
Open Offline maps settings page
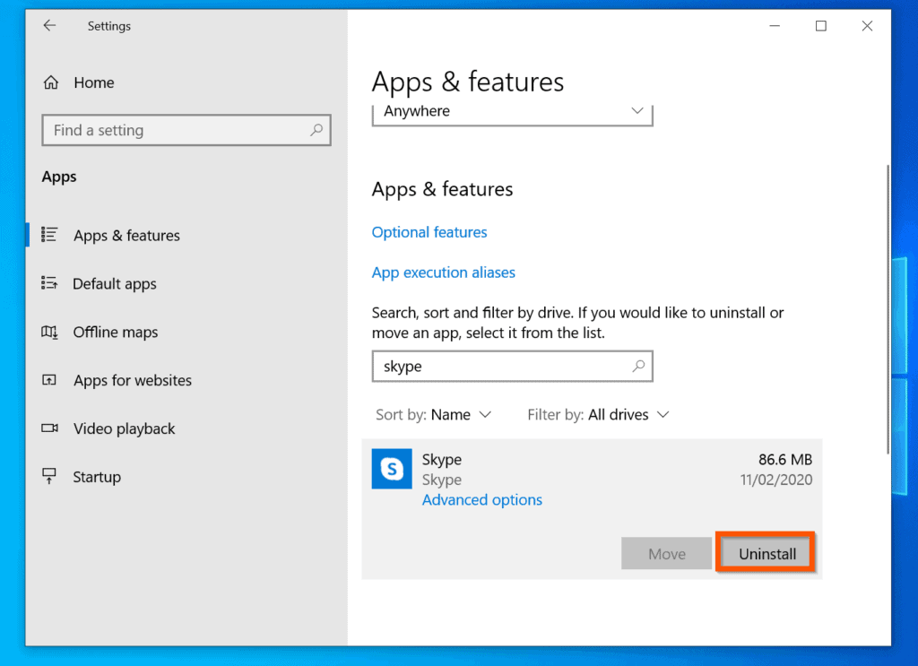pyautogui.click(x=116, y=332)
